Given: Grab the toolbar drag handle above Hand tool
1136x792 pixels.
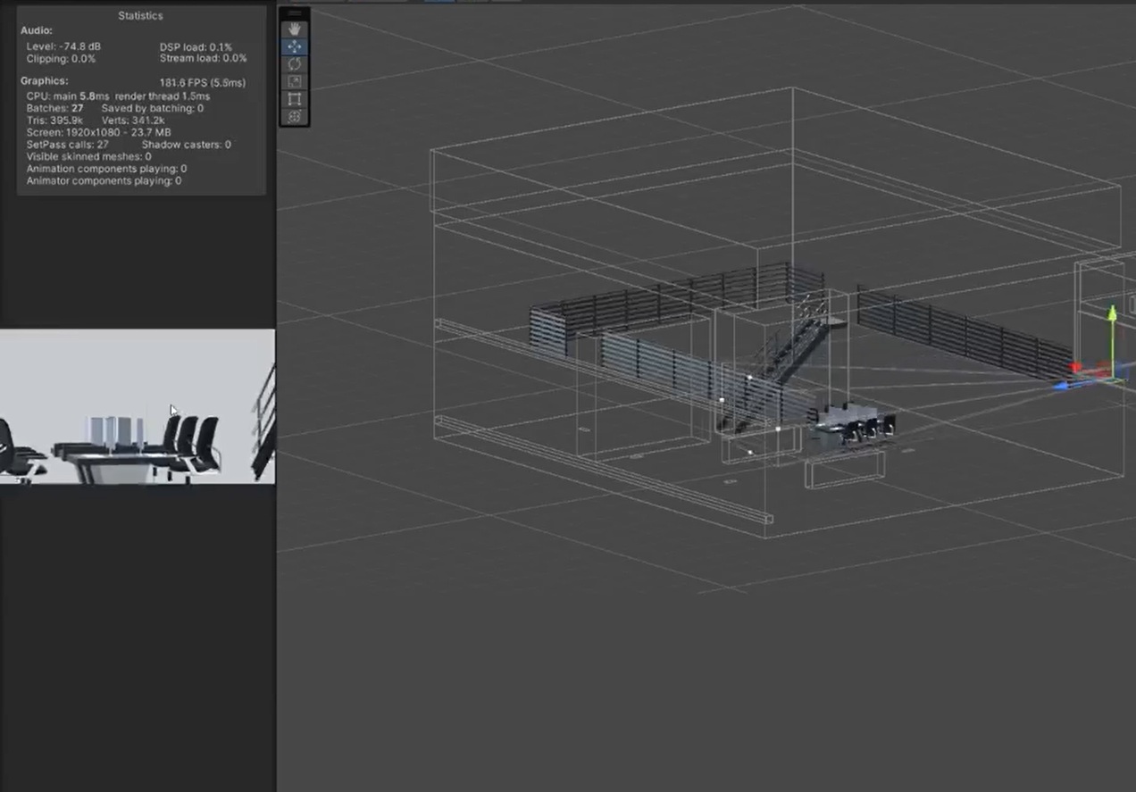Looking at the screenshot, I should pyautogui.click(x=294, y=13).
